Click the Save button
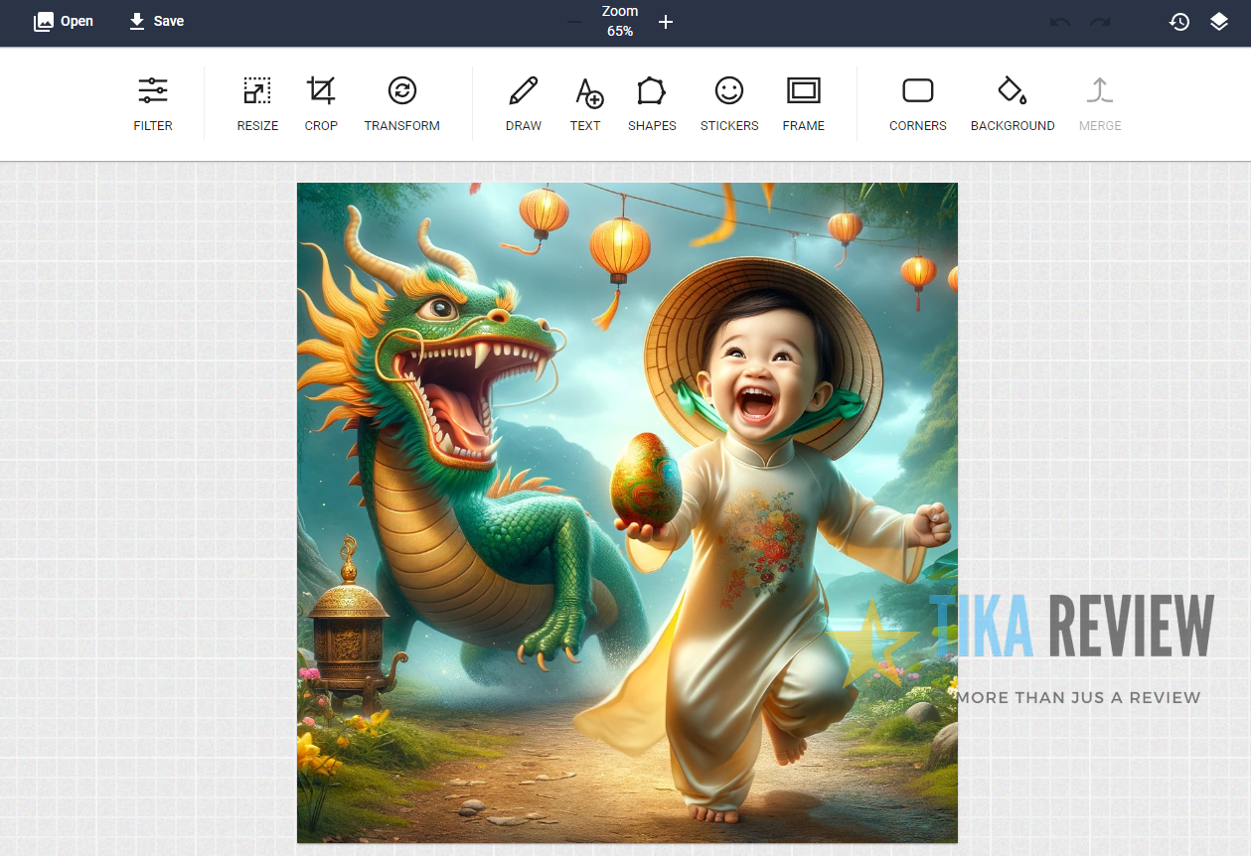1251x856 pixels. click(157, 21)
